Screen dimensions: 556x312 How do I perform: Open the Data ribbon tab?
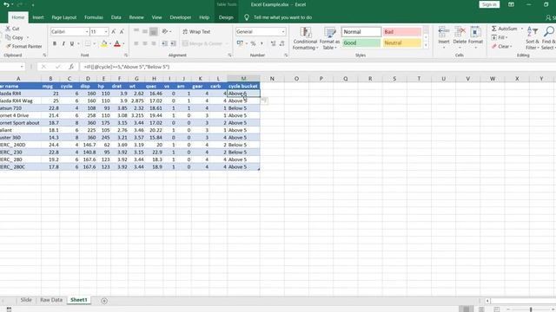coord(116,17)
